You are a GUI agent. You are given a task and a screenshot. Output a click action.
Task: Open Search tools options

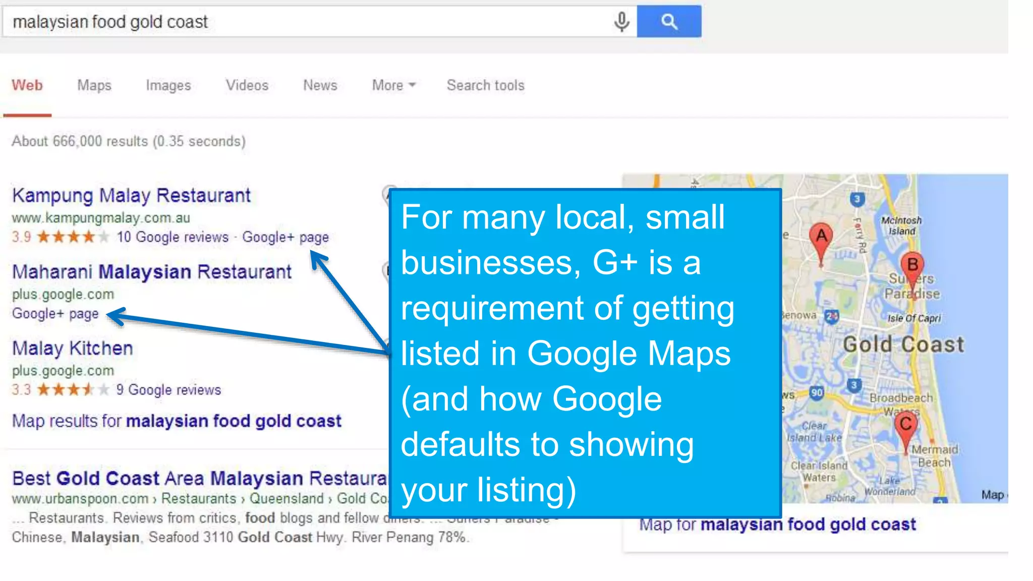coord(486,85)
